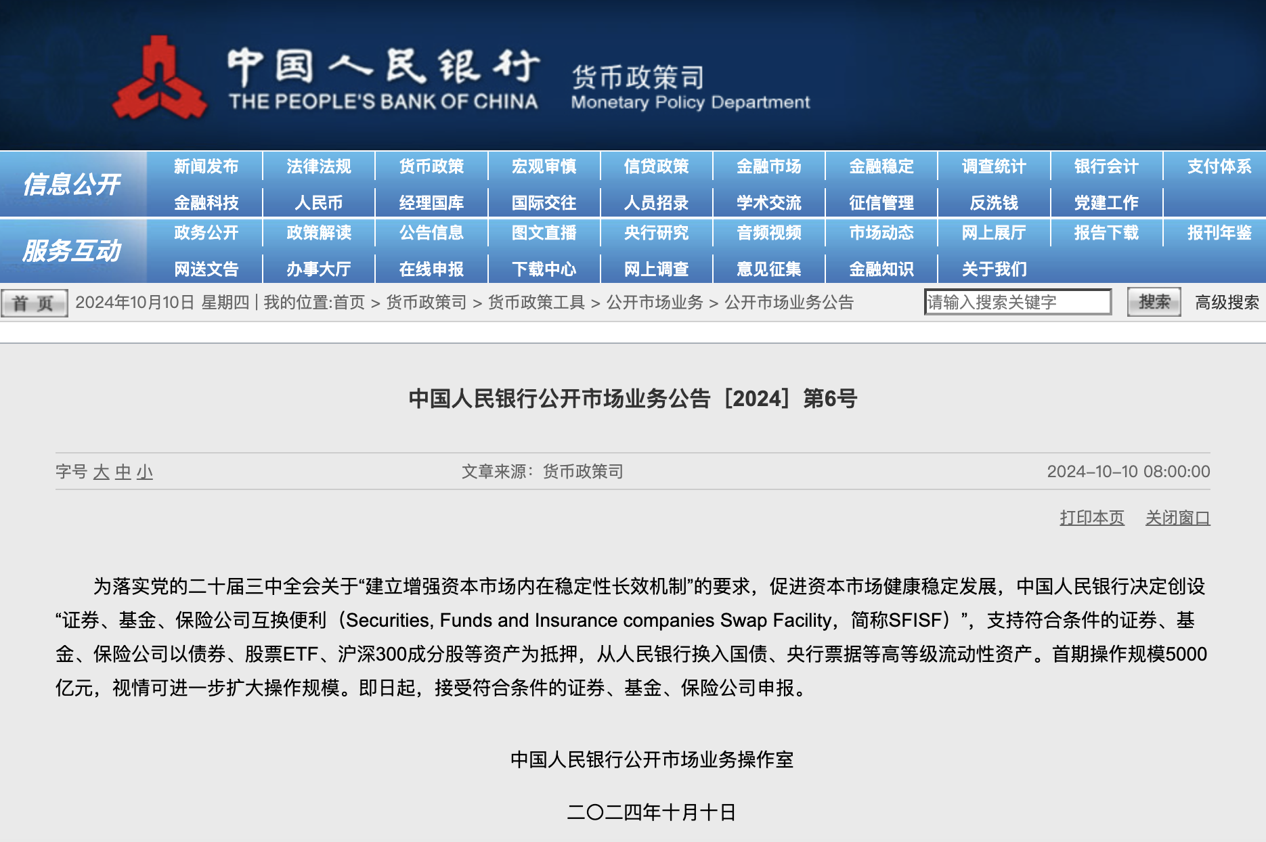
Task: Open the 下载中心 menu item
Action: [x=544, y=269]
